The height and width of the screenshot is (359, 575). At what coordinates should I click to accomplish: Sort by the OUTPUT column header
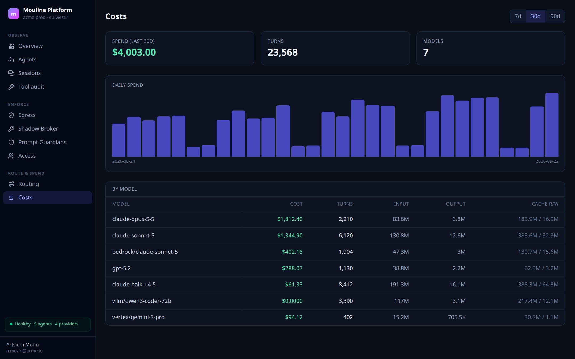(x=456, y=204)
